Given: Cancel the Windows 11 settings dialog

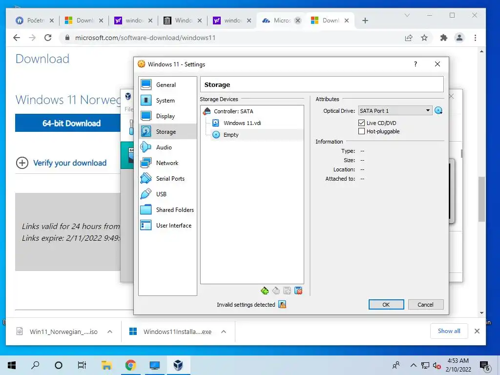Looking at the screenshot, I should [x=426, y=305].
